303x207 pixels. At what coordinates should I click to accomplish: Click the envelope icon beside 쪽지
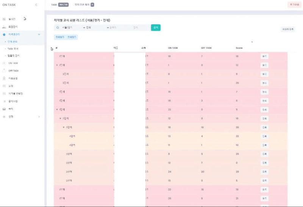point(4,109)
